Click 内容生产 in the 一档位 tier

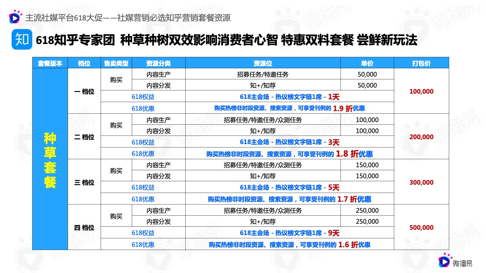click(159, 74)
